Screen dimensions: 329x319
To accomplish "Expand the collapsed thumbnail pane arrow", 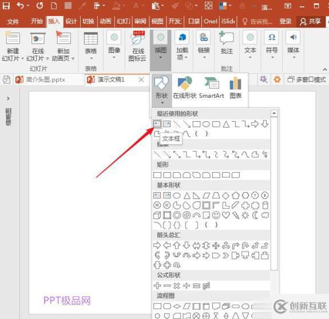I will (8, 98).
